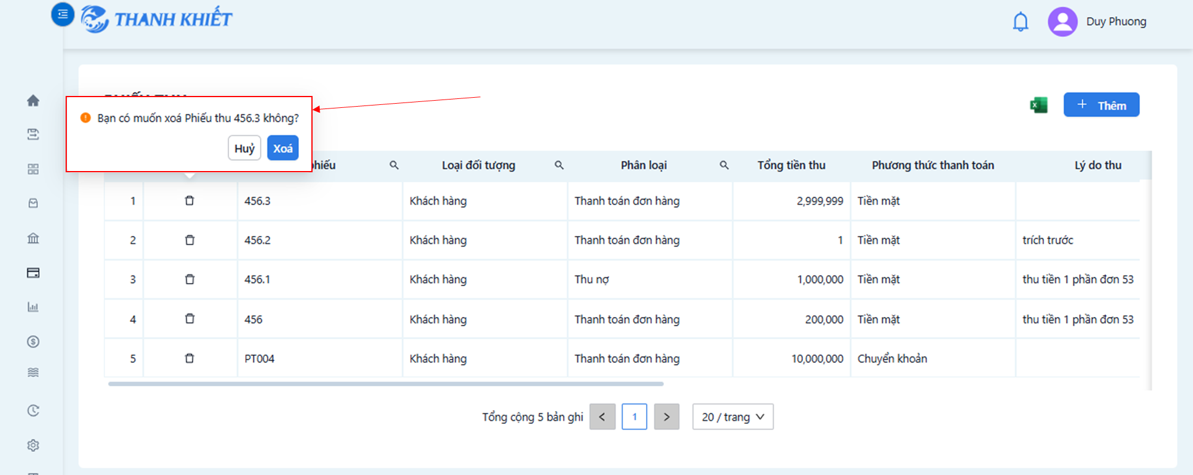Viewport: 1193px width, 475px height.
Task: Click the bank building sidebar icon
Action: tap(33, 238)
